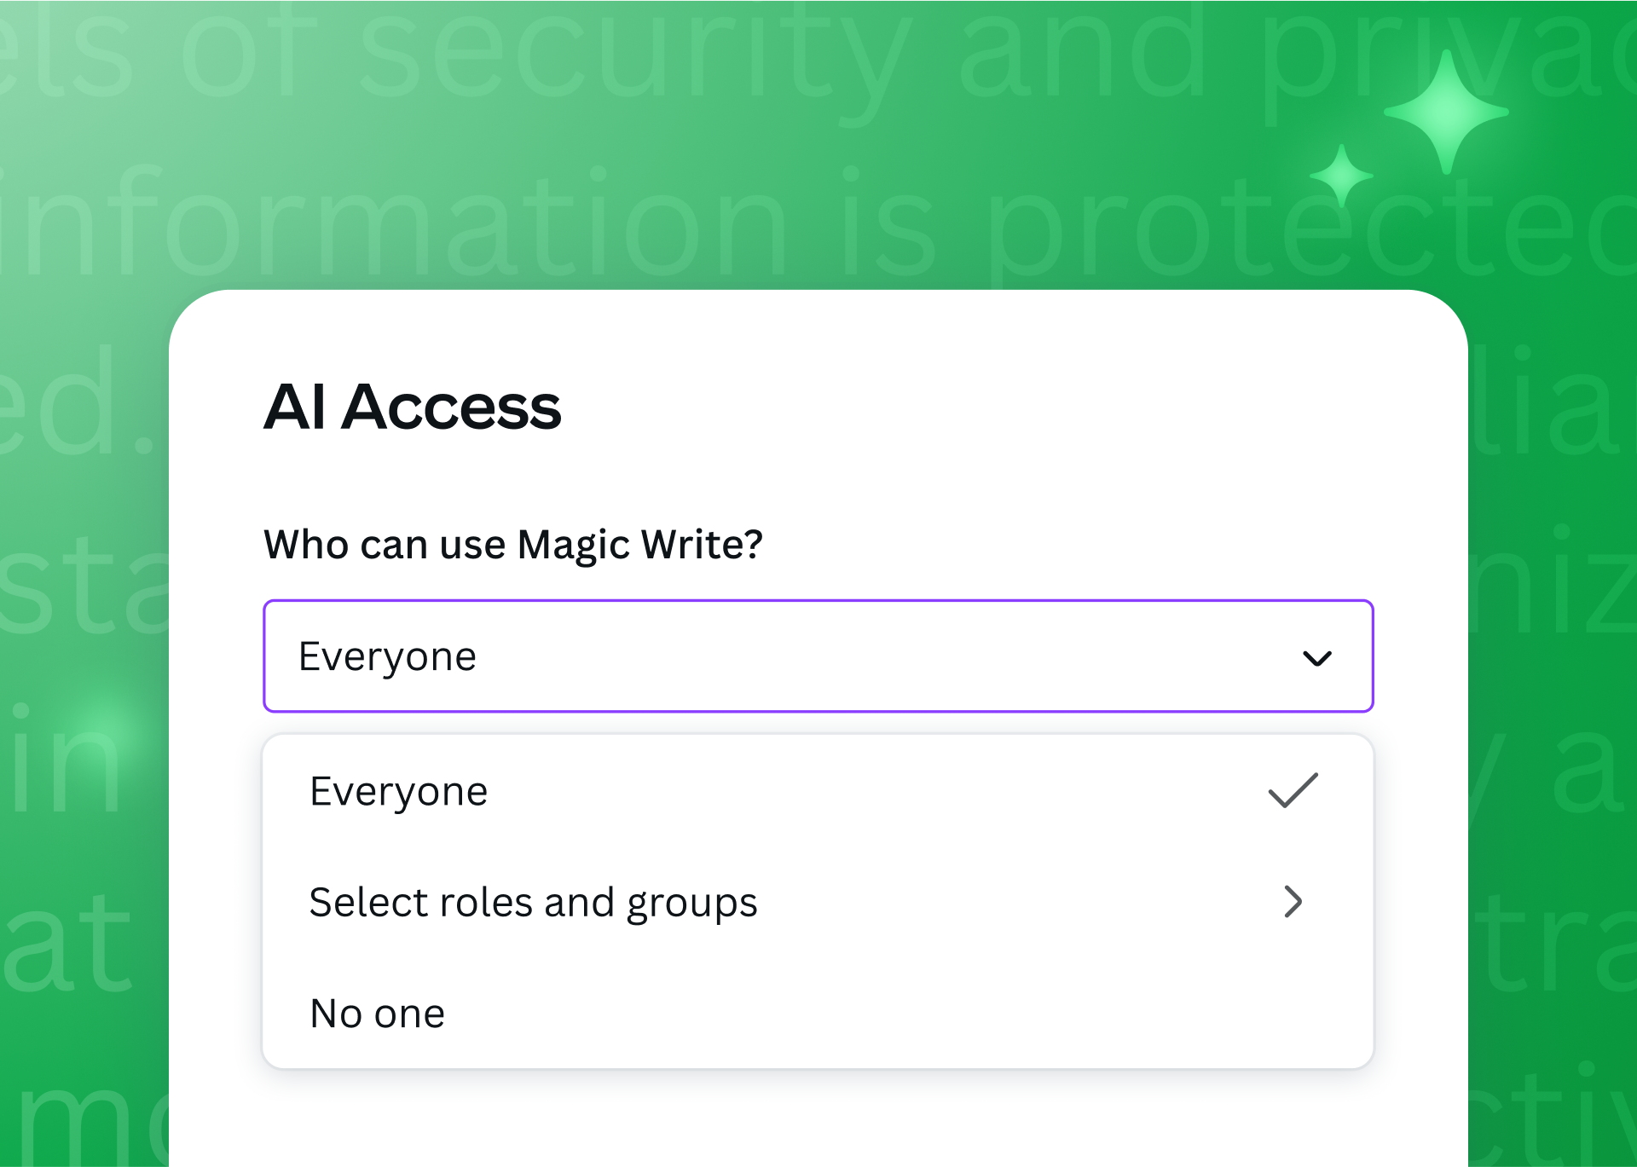The image size is (1637, 1167).
Task: Select the 'Select roles and groups' option
Action: pos(534,902)
